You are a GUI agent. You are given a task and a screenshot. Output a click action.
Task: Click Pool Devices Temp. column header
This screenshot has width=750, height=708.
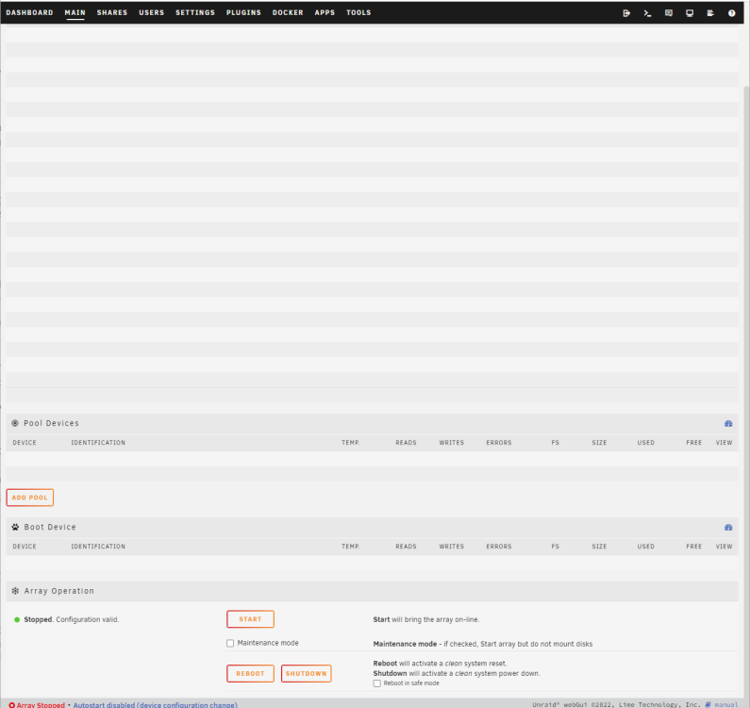point(350,443)
